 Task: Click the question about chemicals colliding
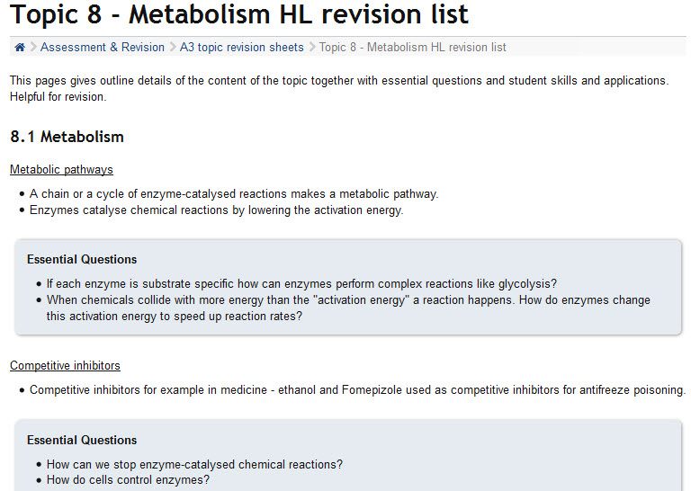tap(348, 300)
